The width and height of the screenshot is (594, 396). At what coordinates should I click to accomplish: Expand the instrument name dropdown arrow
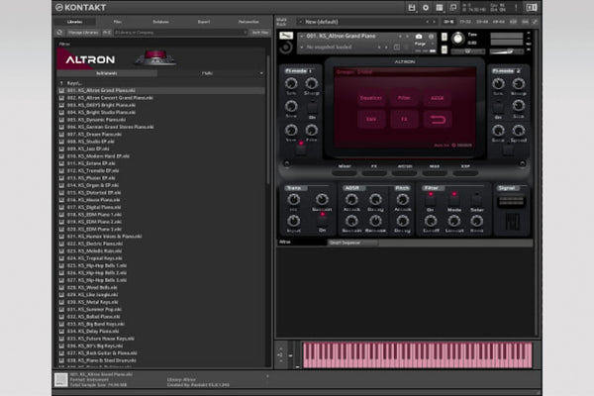pyautogui.click(x=302, y=37)
